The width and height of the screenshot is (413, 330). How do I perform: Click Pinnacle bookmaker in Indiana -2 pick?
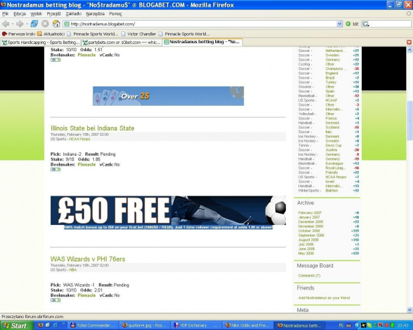pyautogui.click(x=87, y=164)
